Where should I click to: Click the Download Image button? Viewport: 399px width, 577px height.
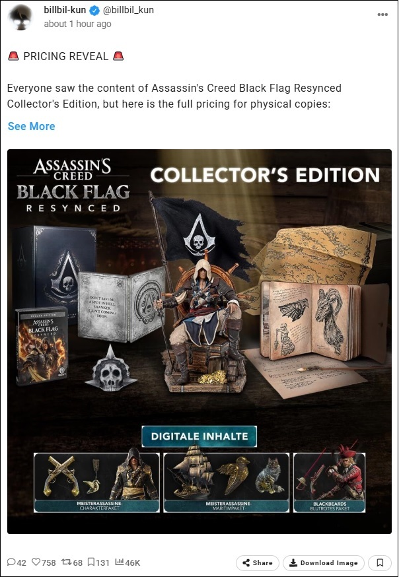click(324, 562)
